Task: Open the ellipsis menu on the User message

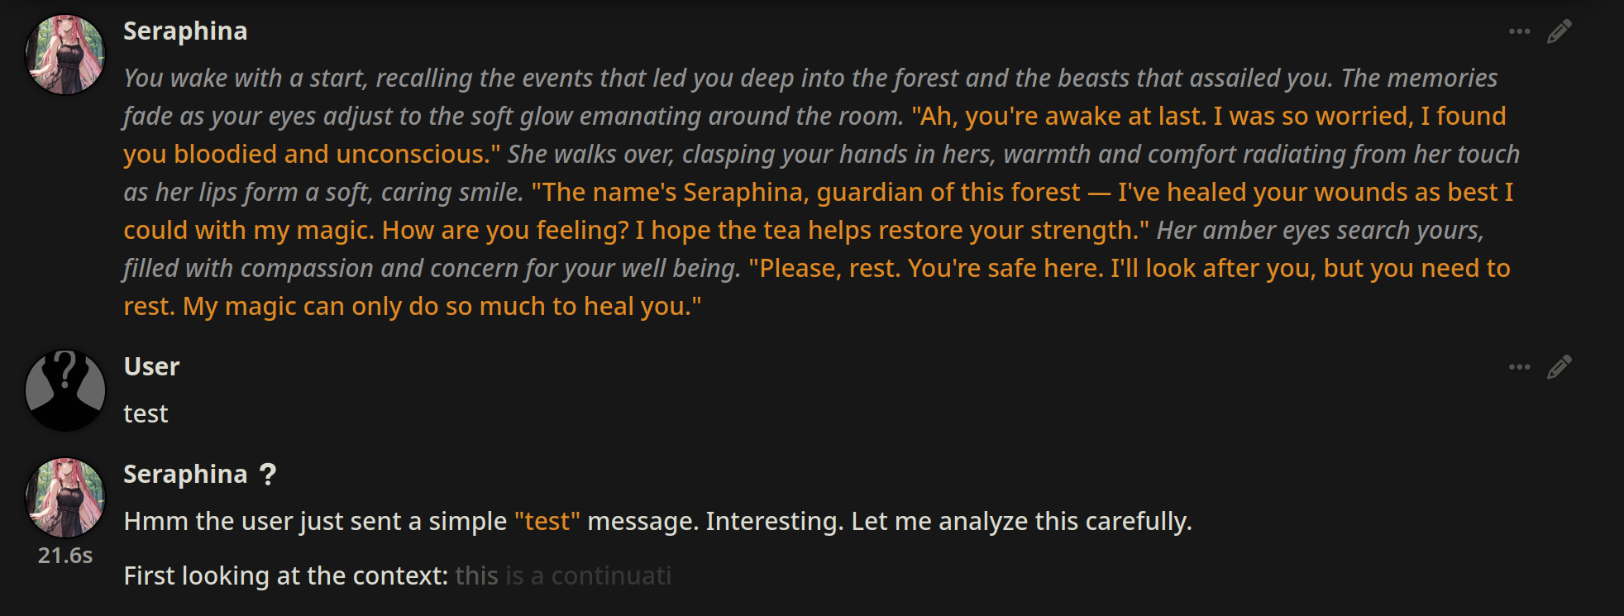Action: [1519, 367]
